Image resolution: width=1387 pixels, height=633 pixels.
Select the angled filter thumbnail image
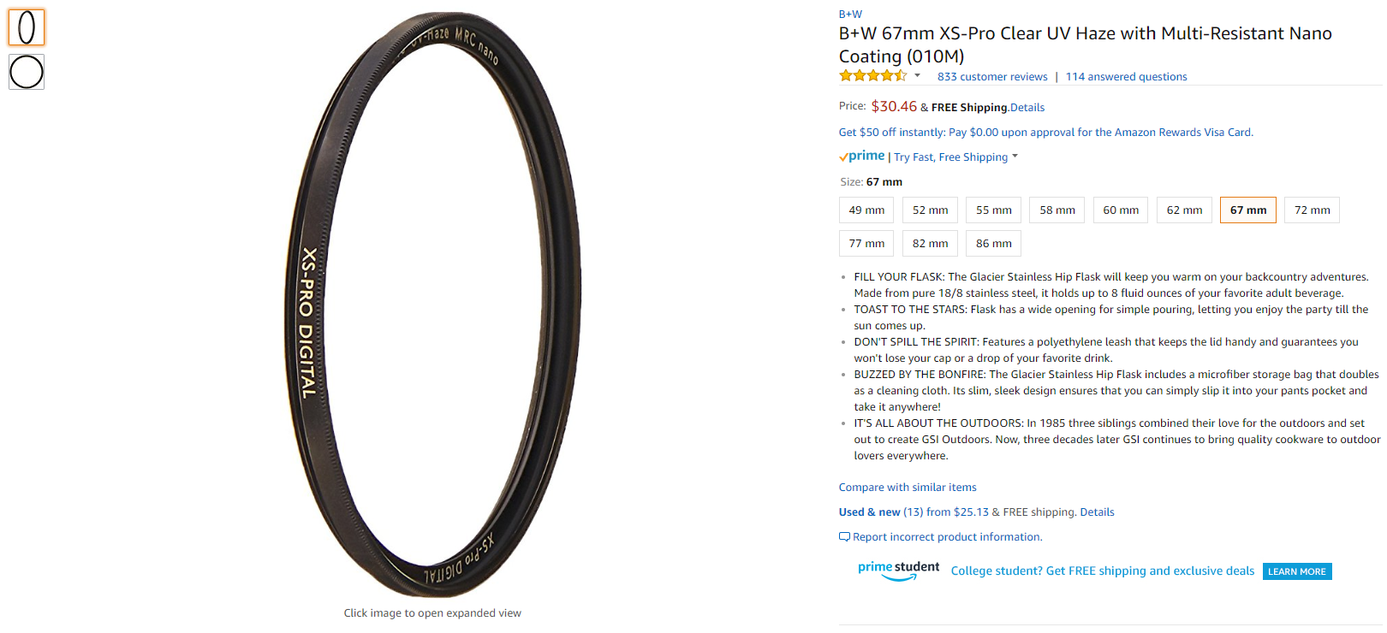(x=27, y=27)
